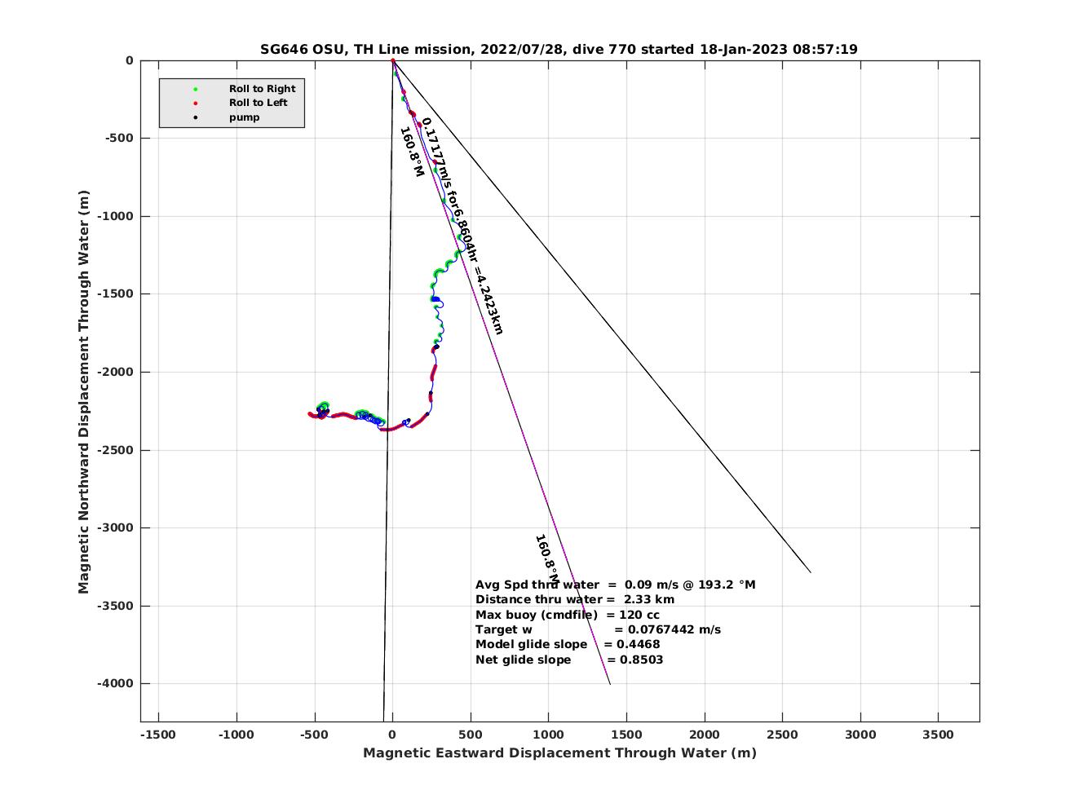Click the "-1000" tick label on the vertical axis
The image size is (1083, 812).
click(x=116, y=216)
